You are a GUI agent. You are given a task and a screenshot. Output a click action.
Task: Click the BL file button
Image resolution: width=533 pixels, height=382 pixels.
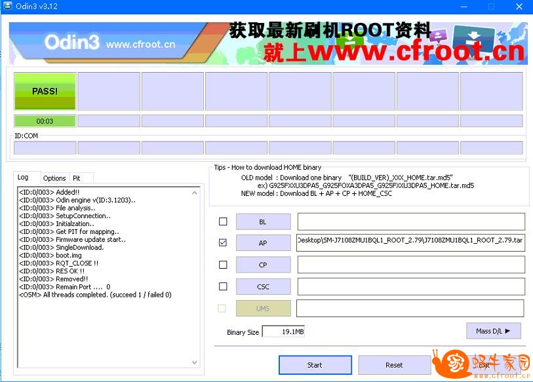[x=264, y=221]
